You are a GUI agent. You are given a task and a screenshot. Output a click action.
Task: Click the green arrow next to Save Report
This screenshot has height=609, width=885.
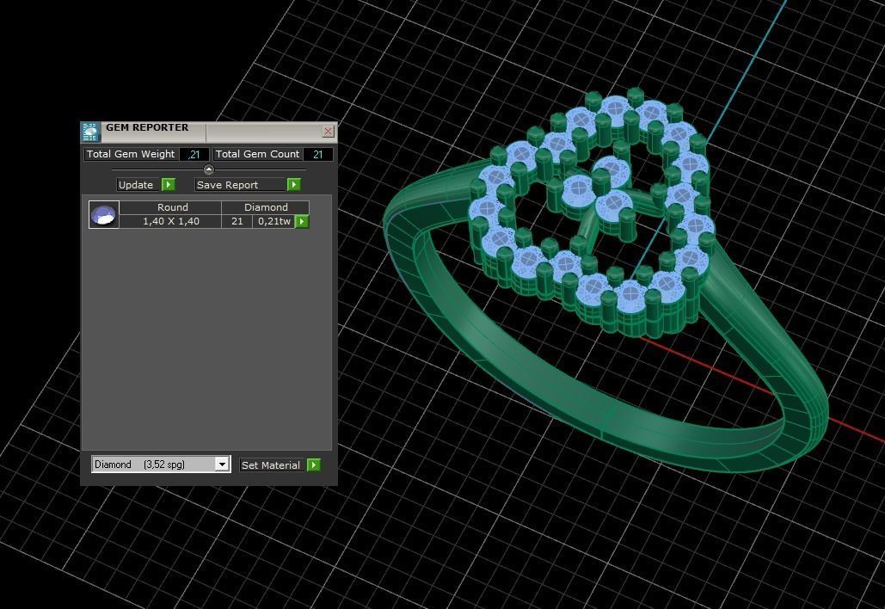pos(293,185)
